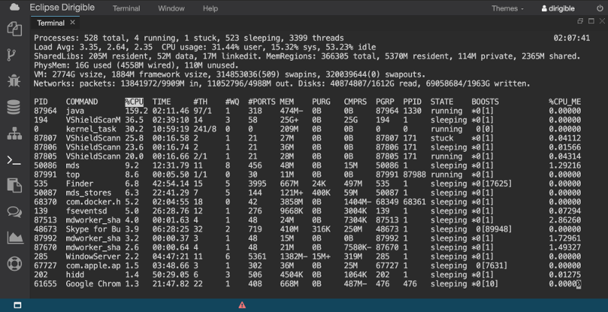Click the clock time 02:07:41
The image size is (608, 312).
(x=572, y=38)
